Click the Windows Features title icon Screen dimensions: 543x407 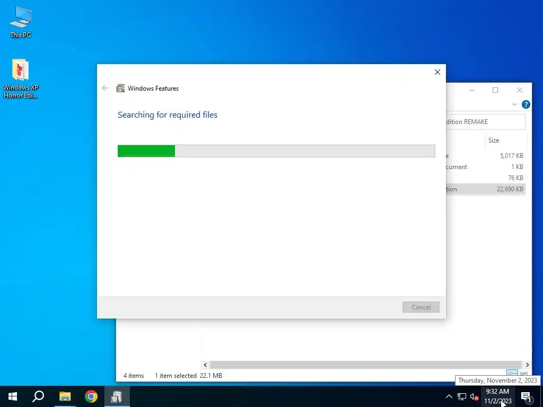point(120,89)
